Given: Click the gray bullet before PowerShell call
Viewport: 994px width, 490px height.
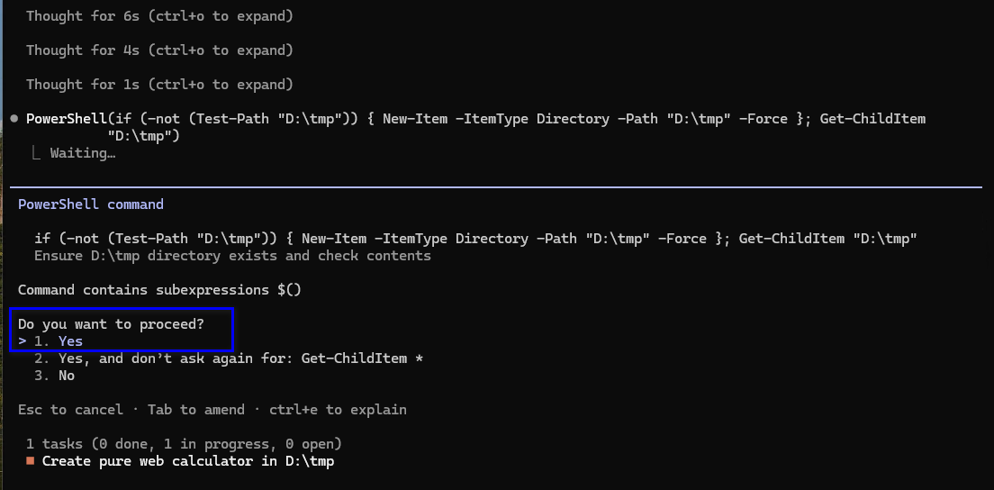Looking at the screenshot, I should pos(14,119).
